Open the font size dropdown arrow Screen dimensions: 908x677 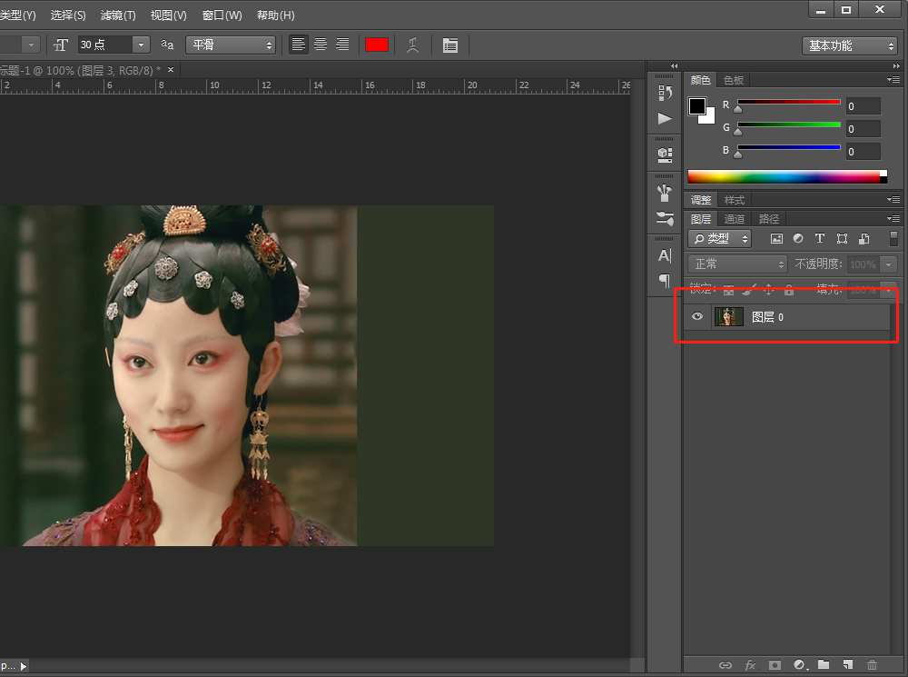tap(141, 45)
